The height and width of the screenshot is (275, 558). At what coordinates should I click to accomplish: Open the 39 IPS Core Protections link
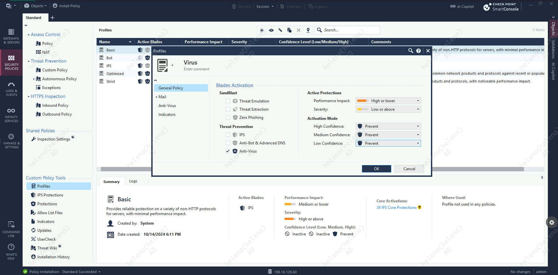tap(396, 208)
